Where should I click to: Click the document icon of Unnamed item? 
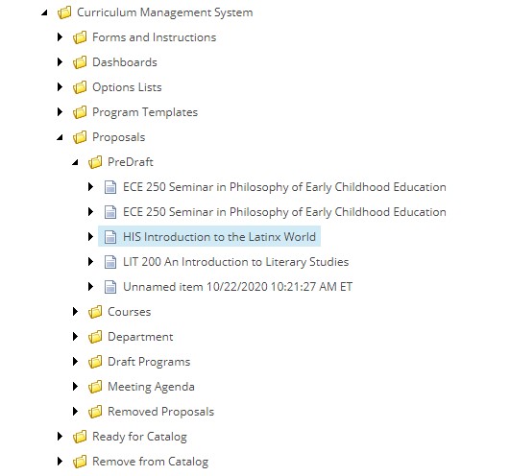click(x=110, y=287)
